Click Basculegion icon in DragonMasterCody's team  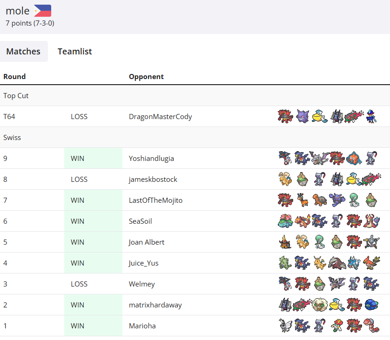[354, 116]
